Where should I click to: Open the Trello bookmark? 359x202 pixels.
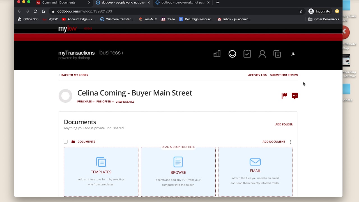tap(168, 19)
